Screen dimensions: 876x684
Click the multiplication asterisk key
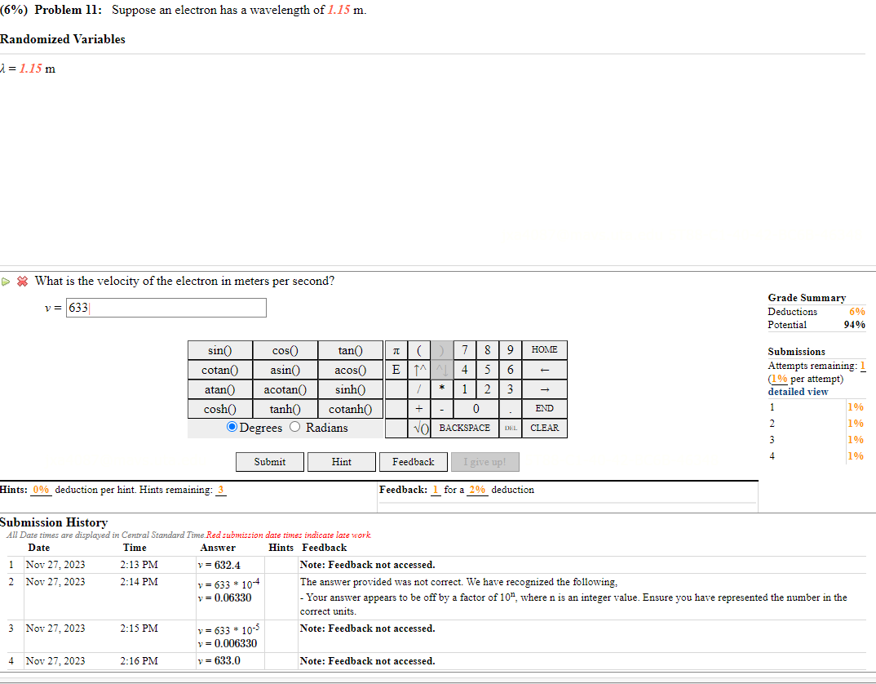[442, 389]
